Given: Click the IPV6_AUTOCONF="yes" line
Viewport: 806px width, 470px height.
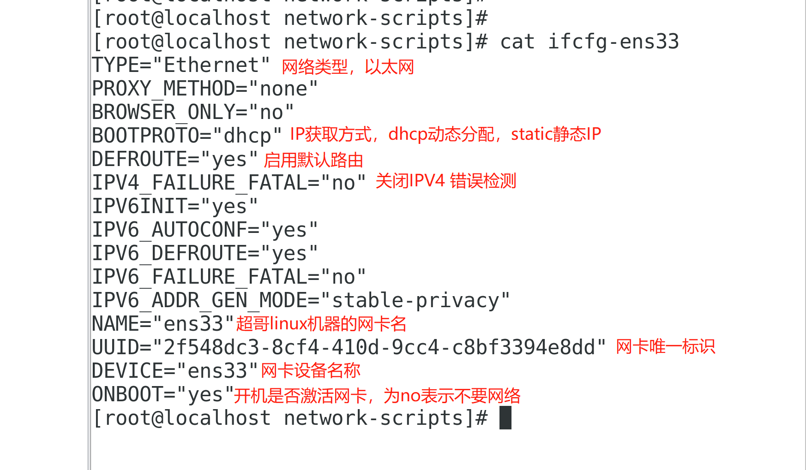Looking at the screenshot, I should pyautogui.click(x=205, y=230).
